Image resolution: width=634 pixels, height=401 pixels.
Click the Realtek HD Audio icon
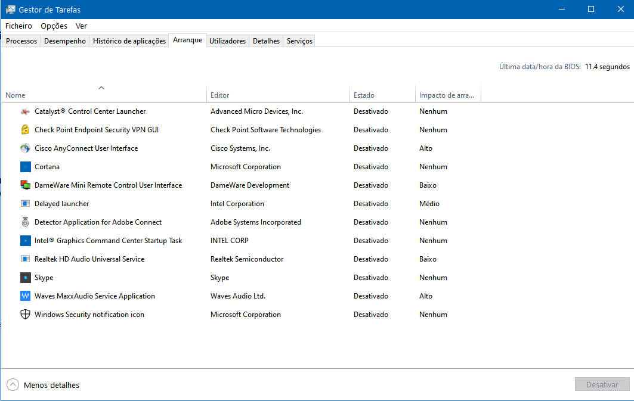pyautogui.click(x=25, y=259)
